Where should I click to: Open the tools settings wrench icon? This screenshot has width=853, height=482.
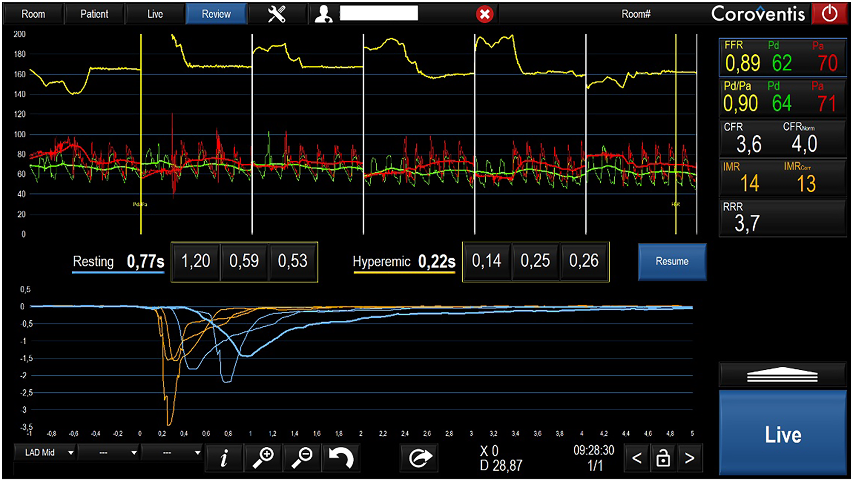277,14
